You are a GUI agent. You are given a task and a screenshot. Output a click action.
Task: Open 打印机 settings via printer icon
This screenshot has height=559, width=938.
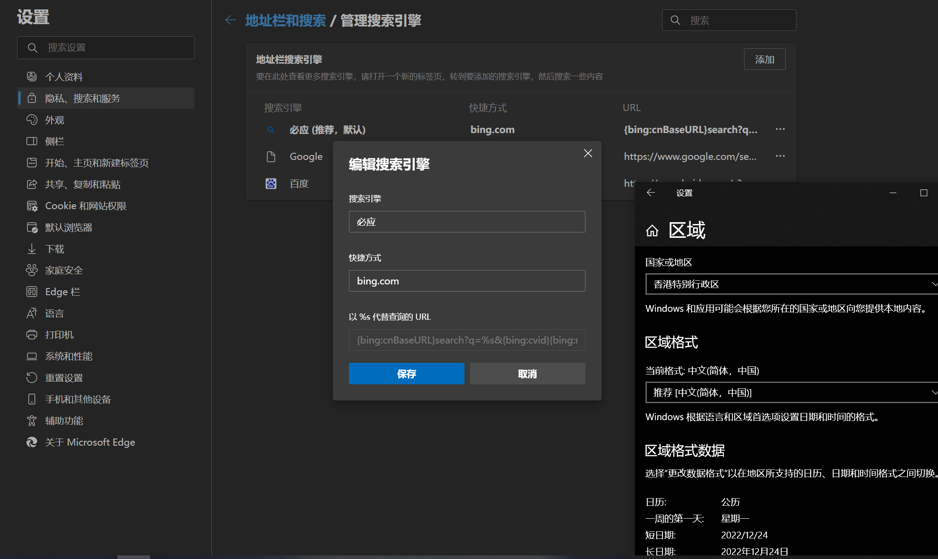point(31,334)
